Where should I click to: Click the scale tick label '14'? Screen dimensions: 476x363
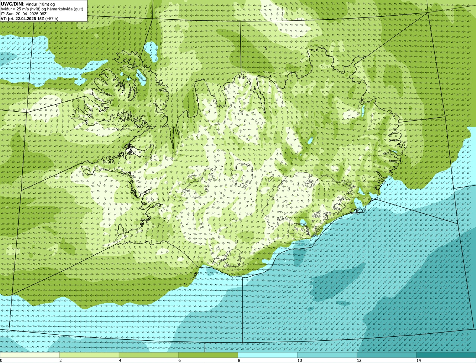[418, 360]
